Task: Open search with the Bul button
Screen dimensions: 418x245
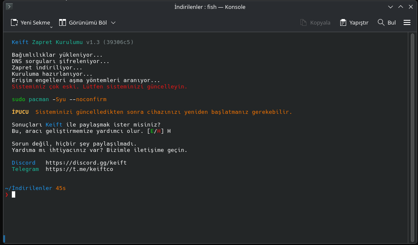Action: 387,23
